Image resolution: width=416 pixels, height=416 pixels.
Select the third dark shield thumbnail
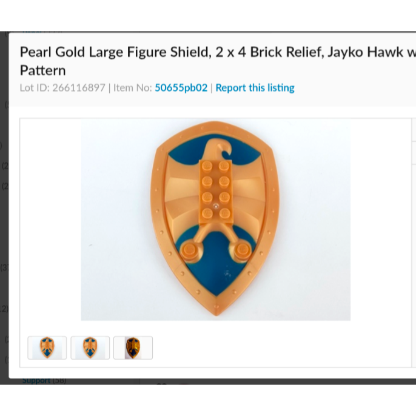pyautogui.click(x=133, y=348)
